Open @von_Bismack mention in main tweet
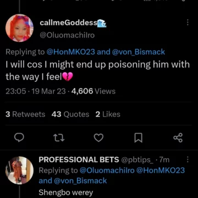 137,52
